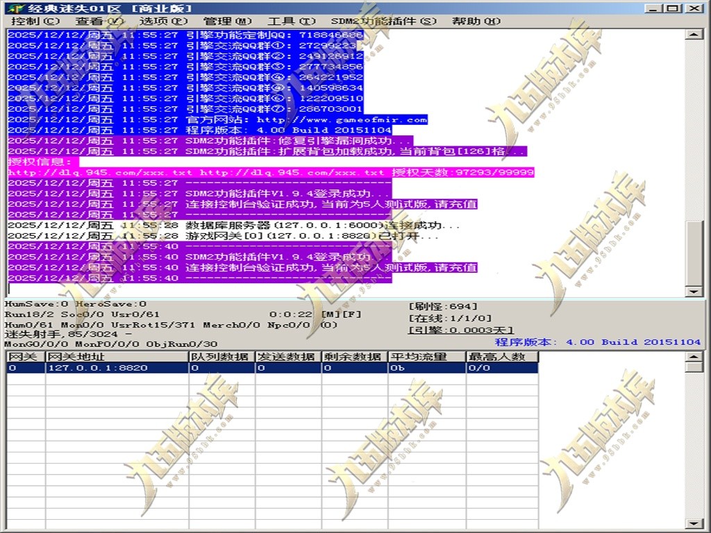Click the 队列数据 column header
Screen dimensions: 711x533
221,357
